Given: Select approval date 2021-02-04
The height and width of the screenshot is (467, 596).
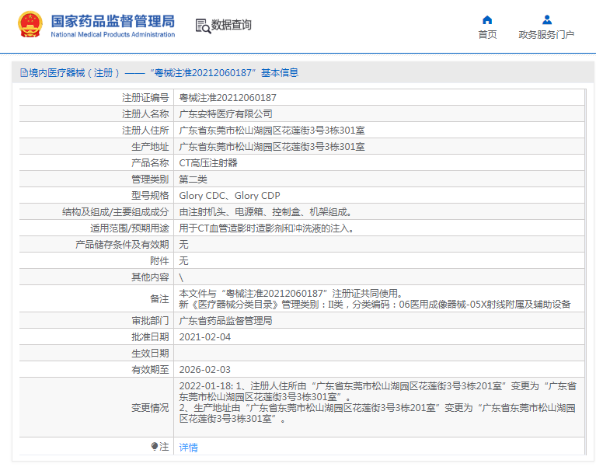Looking at the screenshot, I should pos(205,337).
